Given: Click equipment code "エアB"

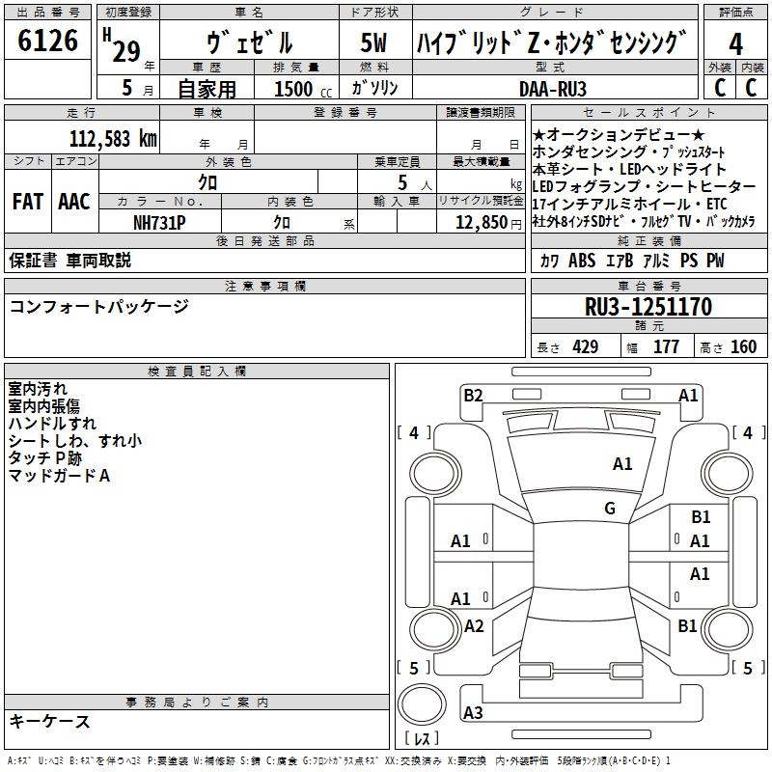Looking at the screenshot, I should click(620, 261).
